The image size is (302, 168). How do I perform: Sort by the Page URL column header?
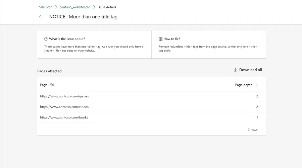point(47,85)
